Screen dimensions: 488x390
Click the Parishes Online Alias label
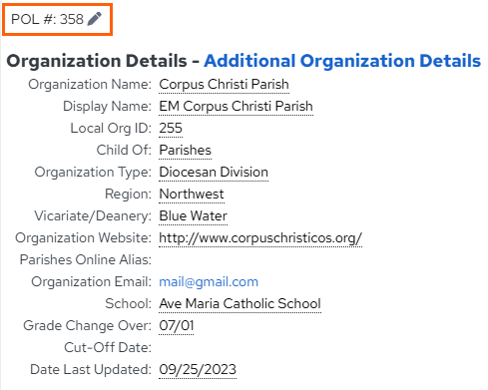tap(86, 260)
